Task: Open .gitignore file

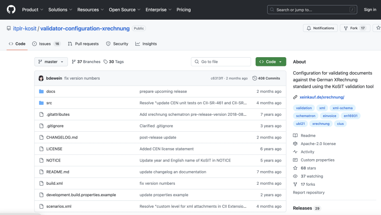Action: point(55,126)
